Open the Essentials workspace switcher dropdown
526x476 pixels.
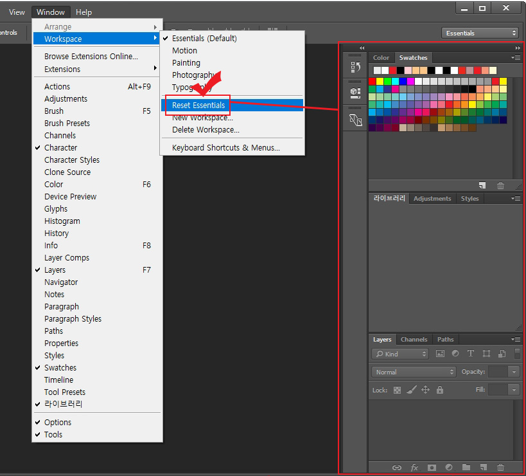tap(480, 33)
